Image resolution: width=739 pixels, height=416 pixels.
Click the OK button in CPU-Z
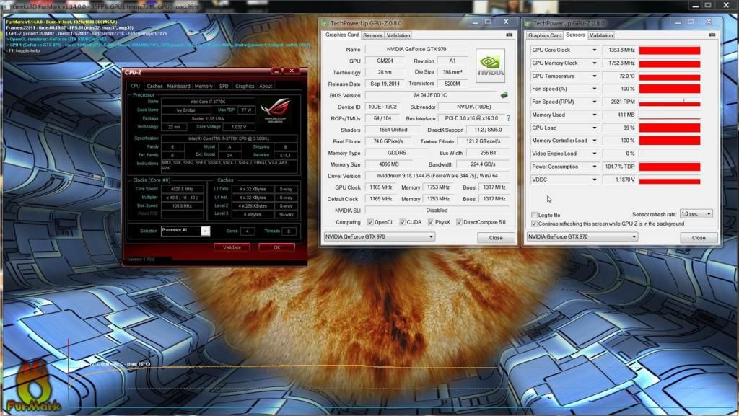pos(276,247)
